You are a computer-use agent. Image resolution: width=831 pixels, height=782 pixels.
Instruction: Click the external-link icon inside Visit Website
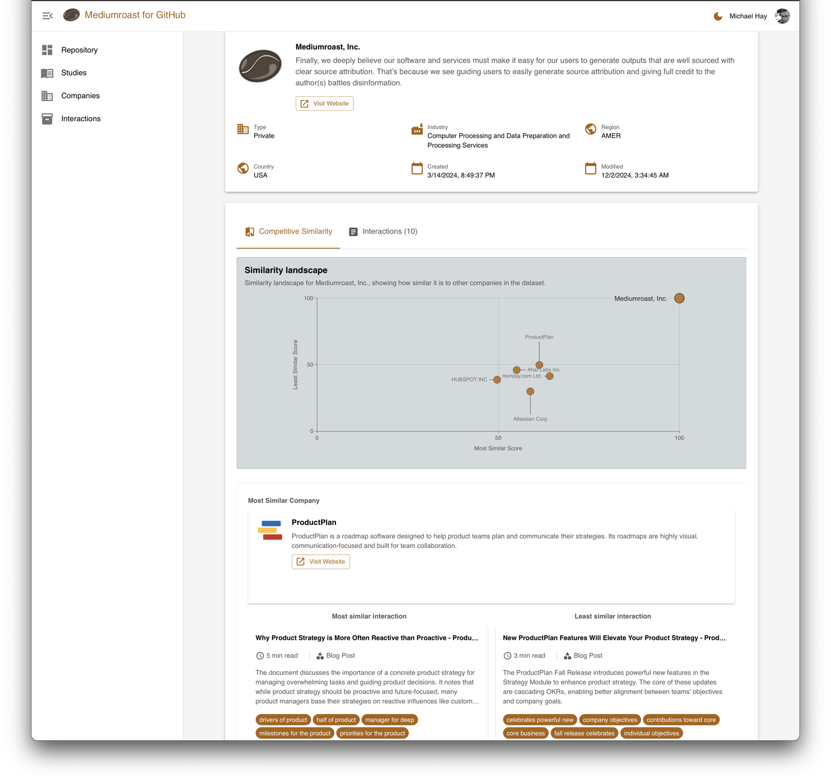coord(304,103)
